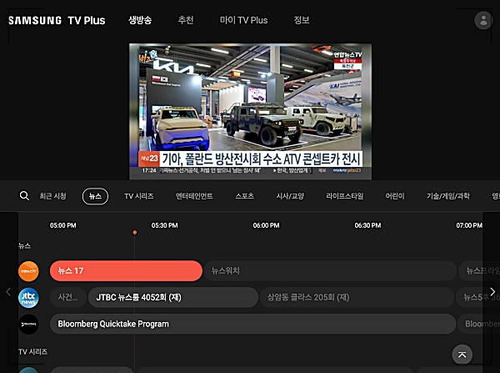The image size is (500, 373).
Task: Open the 사건... program on JTBC
Action: (68, 297)
